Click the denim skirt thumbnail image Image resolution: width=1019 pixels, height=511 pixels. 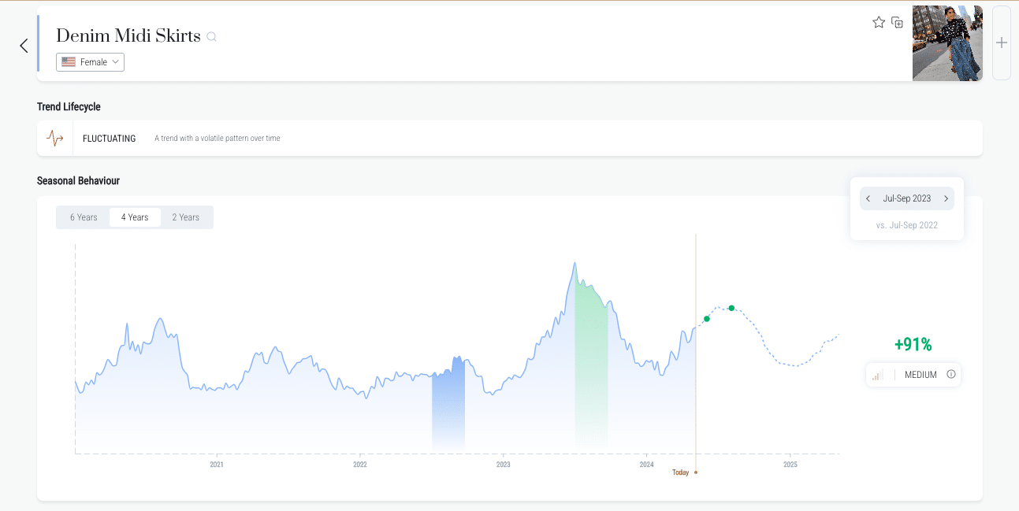click(947, 43)
